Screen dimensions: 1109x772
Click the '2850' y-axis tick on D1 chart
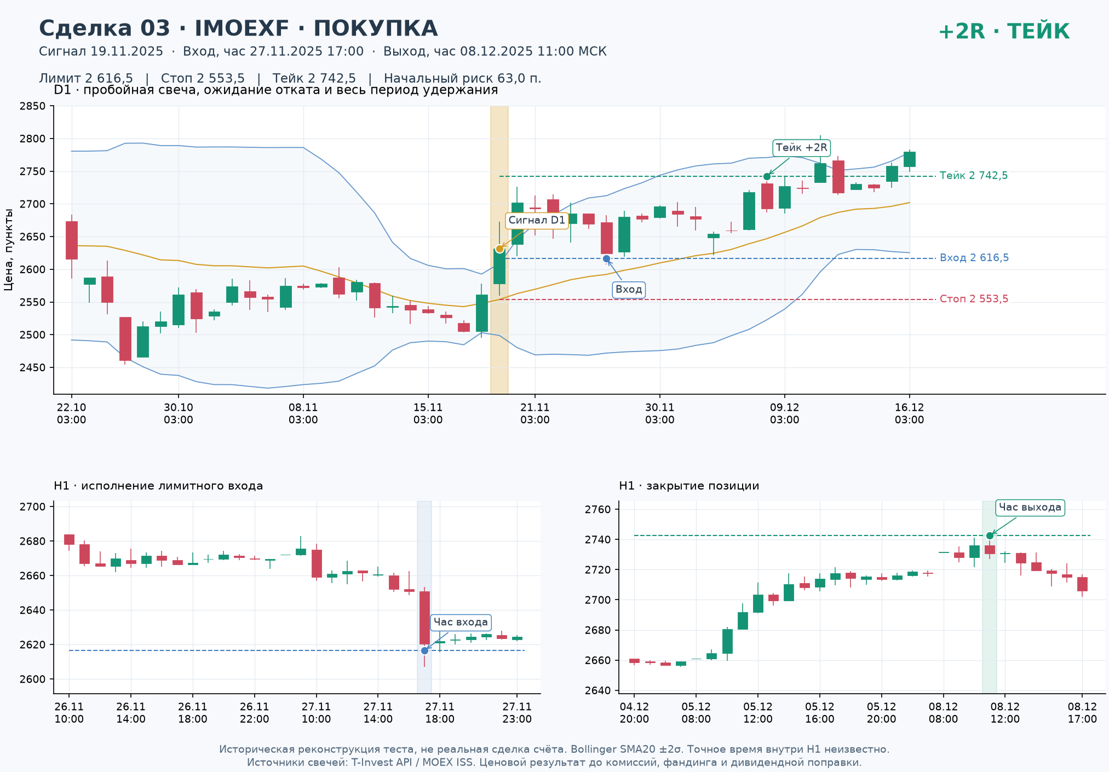[32, 106]
